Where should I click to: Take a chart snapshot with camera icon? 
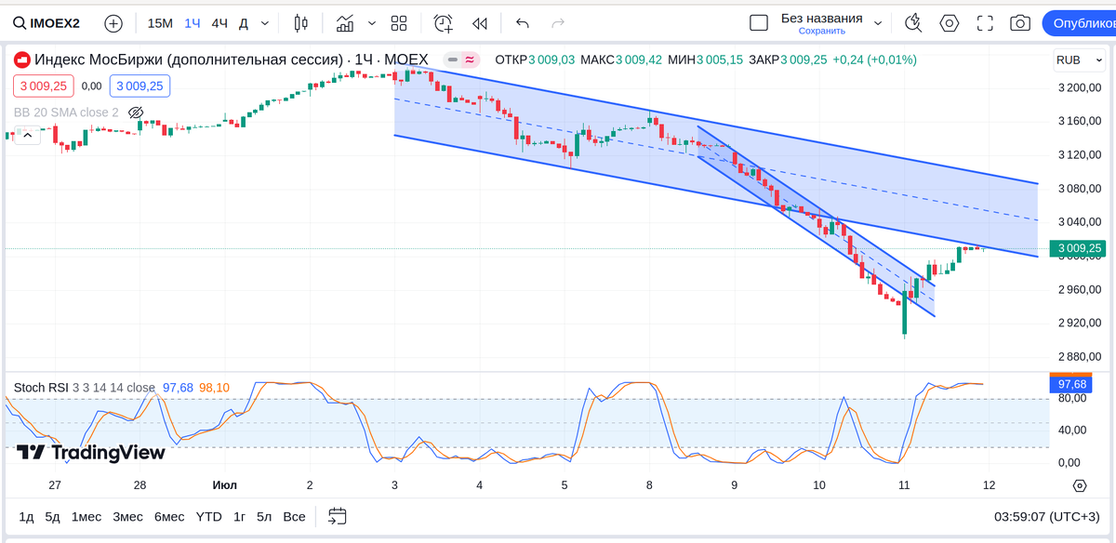pyautogui.click(x=1020, y=23)
